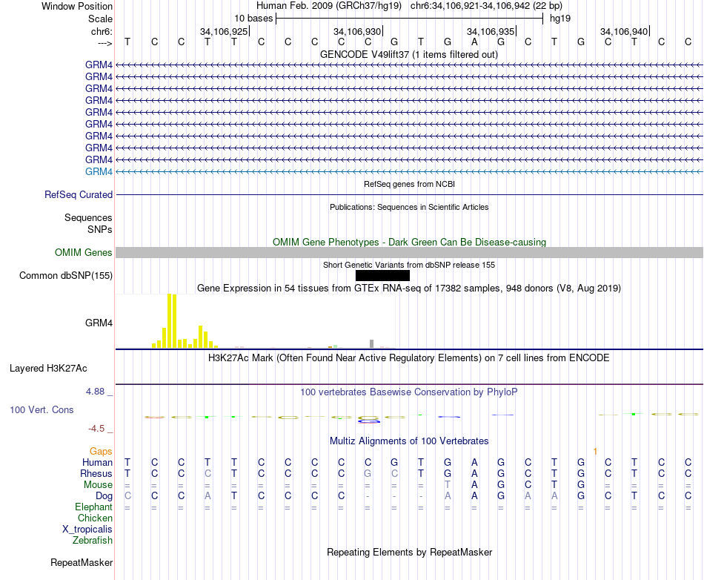This screenshot has height=580, width=704.
Task: Click the gray bar in GTEx chart
Action: [x=371, y=343]
